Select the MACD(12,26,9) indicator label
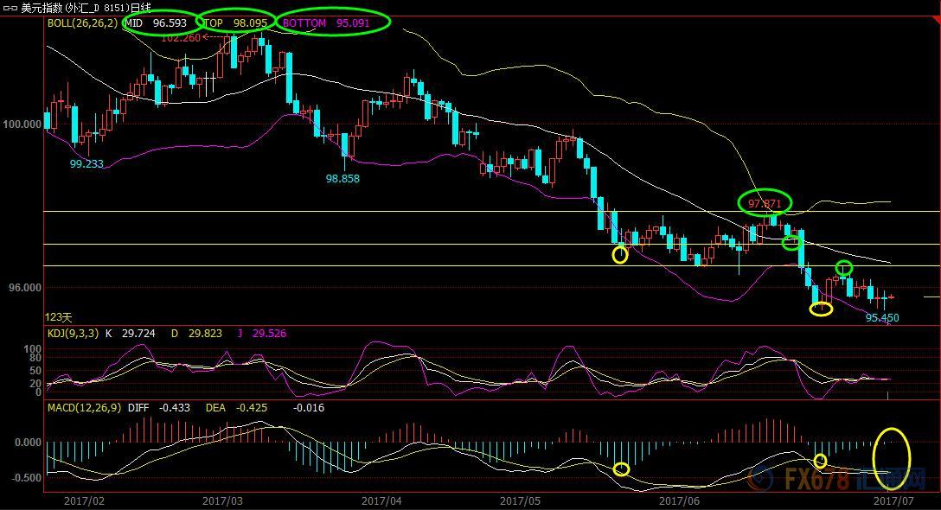The height and width of the screenshot is (510, 941). [x=84, y=407]
